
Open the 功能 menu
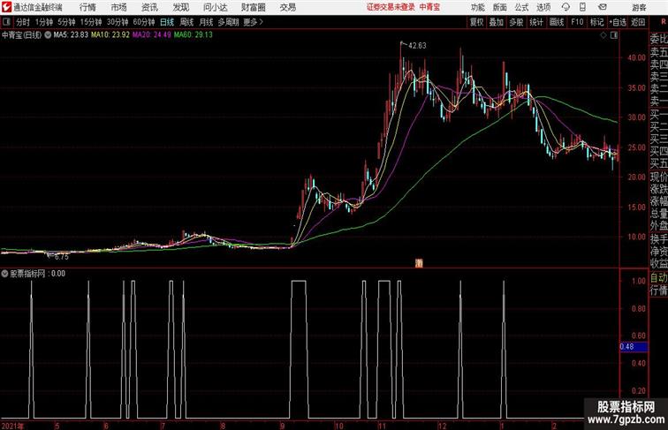[478, 7]
